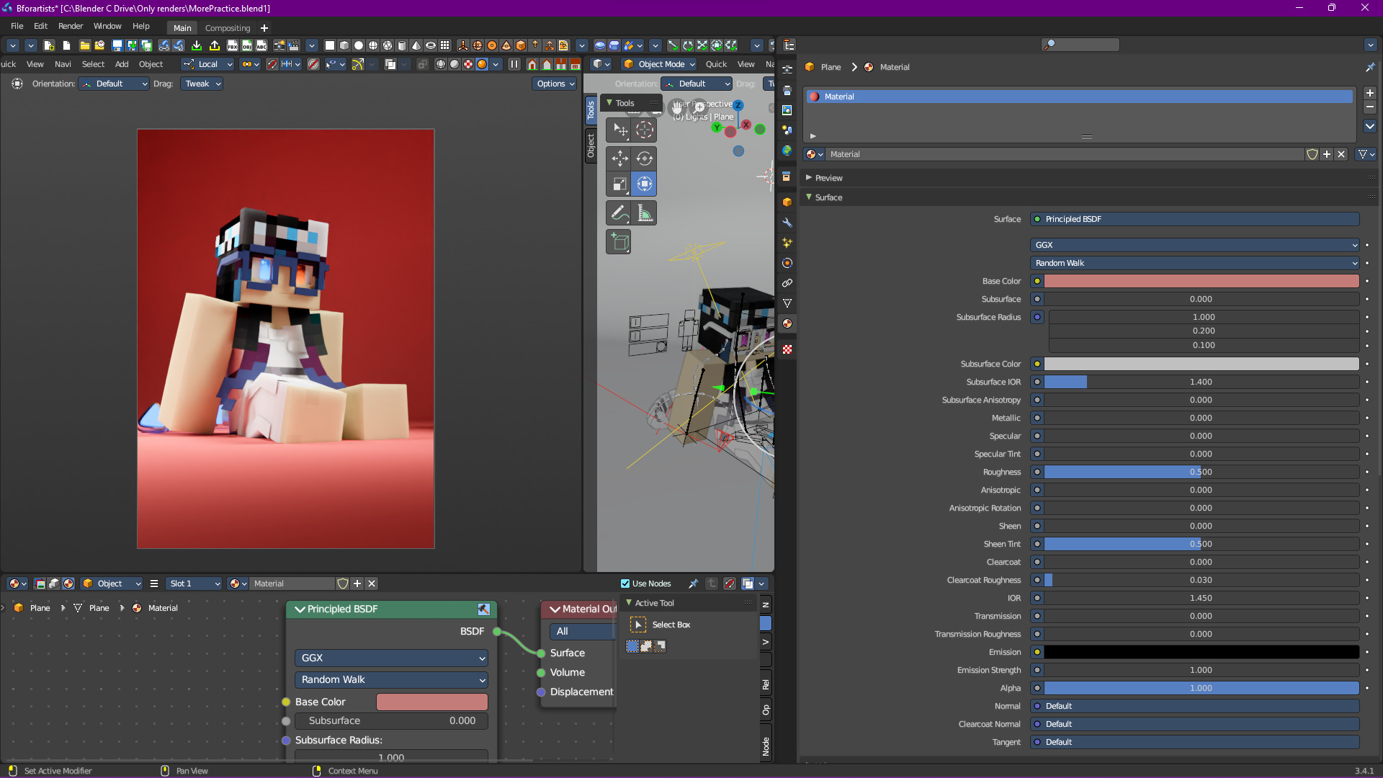
Task: Click the Base Color swatch in properties
Action: pyautogui.click(x=1201, y=281)
